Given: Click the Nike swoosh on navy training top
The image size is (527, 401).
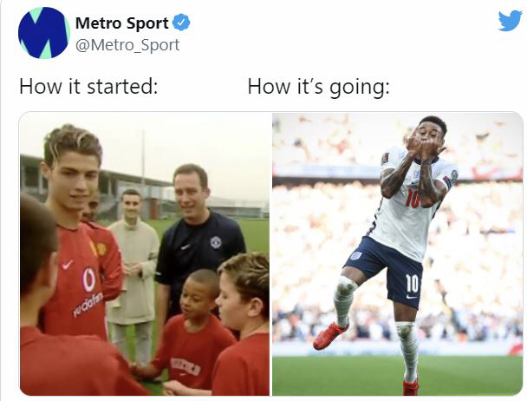Looking at the screenshot, I should pos(185,247).
